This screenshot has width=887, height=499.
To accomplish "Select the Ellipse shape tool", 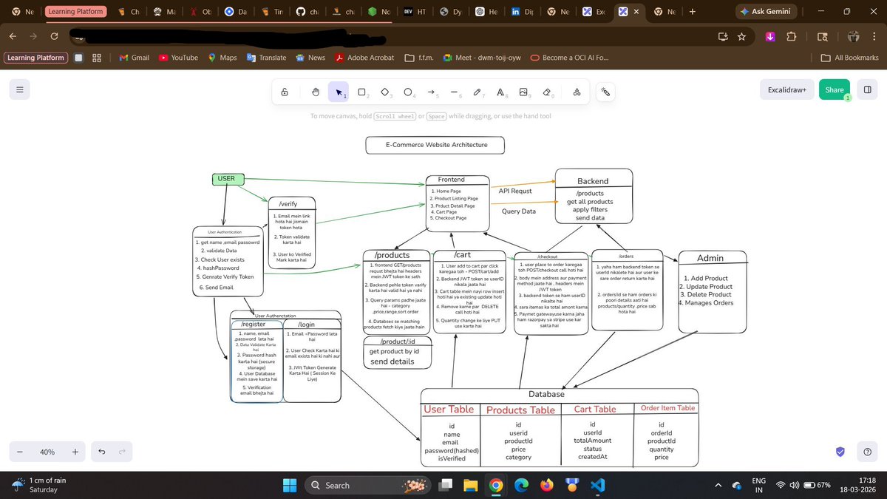I will coord(408,92).
